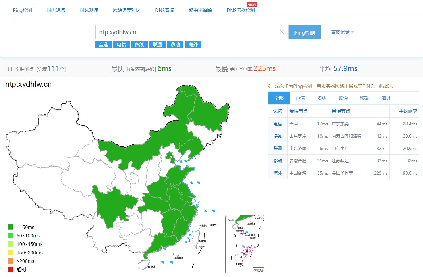Select the 多线 tab in results table
This screenshot has width=423, height=277.
pos(322,98)
